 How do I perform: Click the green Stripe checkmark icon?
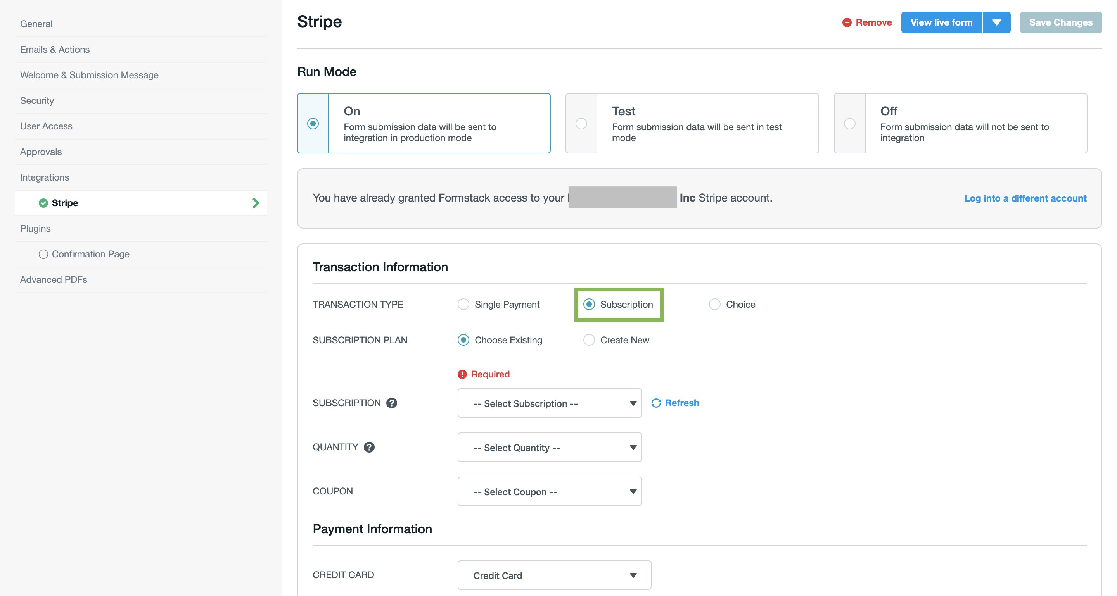coord(43,203)
